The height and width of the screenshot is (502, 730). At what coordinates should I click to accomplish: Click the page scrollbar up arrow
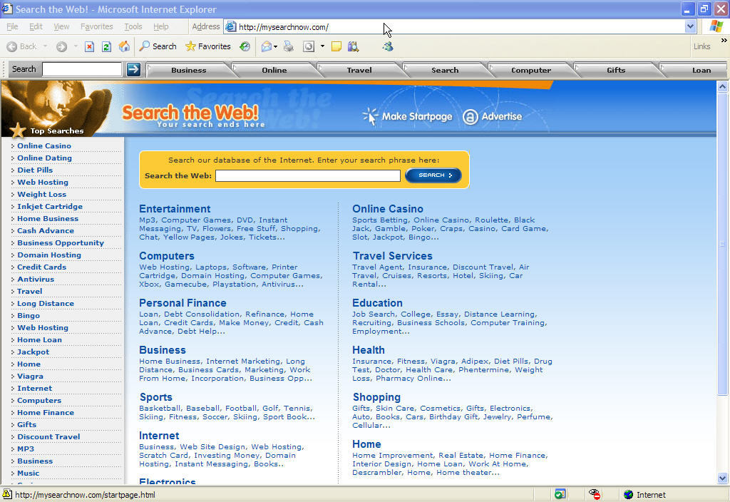[722, 86]
